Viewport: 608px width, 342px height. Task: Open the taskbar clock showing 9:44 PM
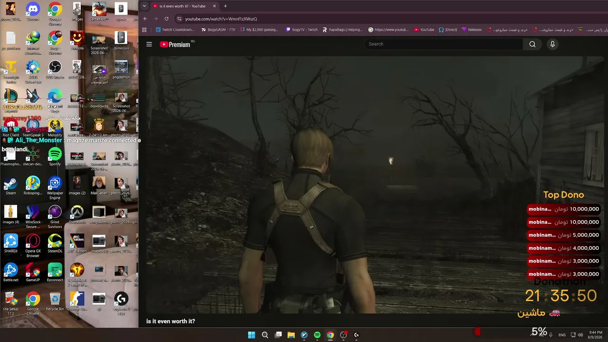coord(596,335)
